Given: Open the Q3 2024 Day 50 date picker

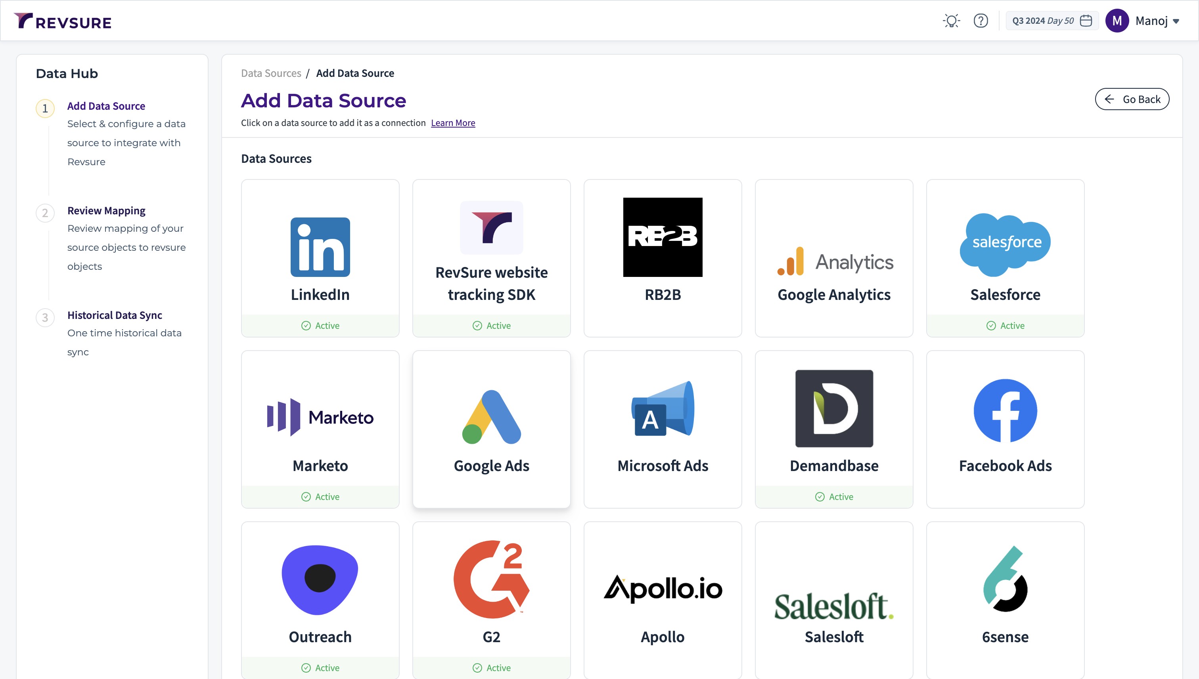Looking at the screenshot, I should click(1043, 21).
